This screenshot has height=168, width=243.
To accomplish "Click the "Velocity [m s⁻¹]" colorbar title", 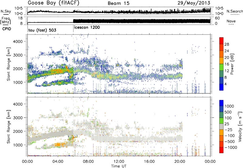I will 240,126.
